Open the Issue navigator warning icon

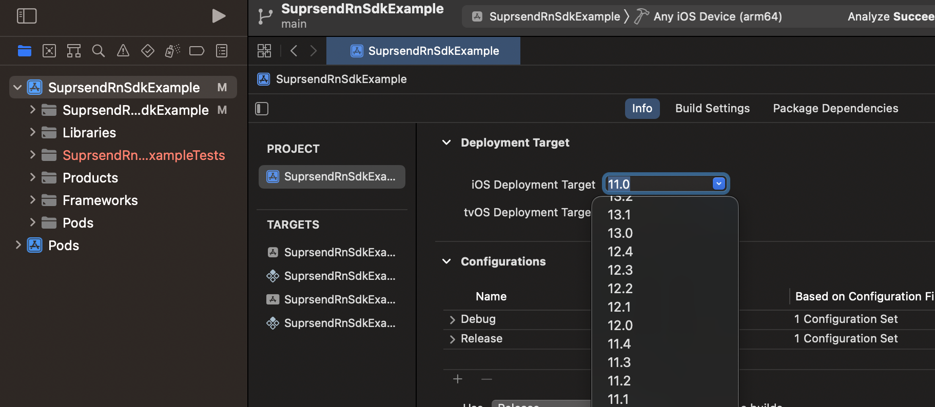pos(123,51)
